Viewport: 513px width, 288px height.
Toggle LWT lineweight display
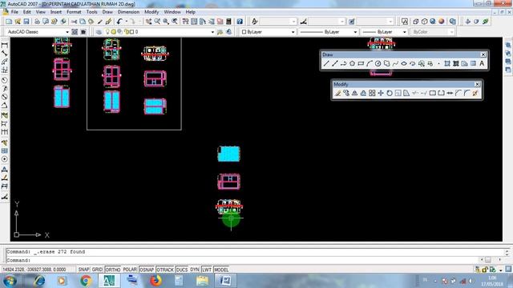tap(207, 270)
